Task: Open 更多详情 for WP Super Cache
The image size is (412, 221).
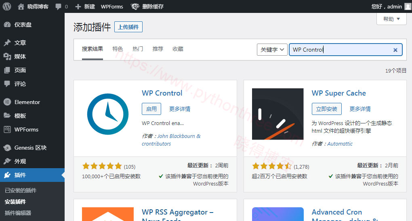Action: click(360, 109)
